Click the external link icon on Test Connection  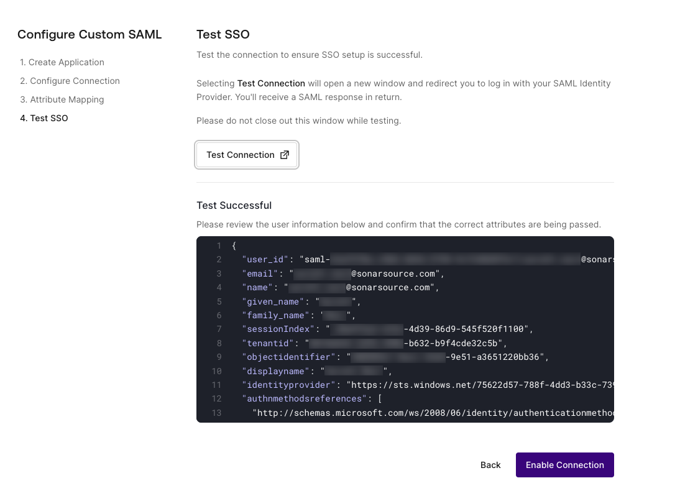pos(285,155)
